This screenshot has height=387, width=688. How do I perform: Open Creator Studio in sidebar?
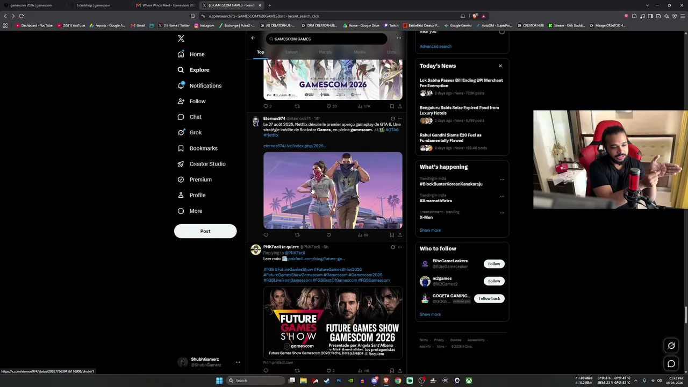tap(202, 164)
